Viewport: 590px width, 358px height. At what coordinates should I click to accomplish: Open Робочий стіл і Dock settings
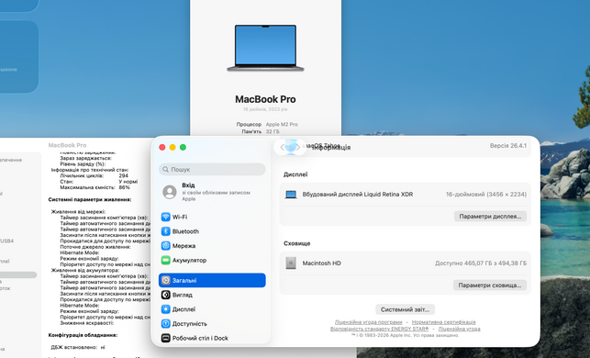(x=212, y=338)
